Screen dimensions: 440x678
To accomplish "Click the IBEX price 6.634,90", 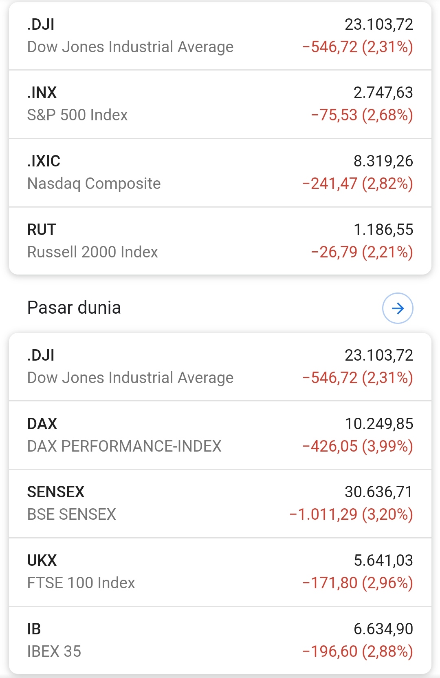I will tap(383, 629).
